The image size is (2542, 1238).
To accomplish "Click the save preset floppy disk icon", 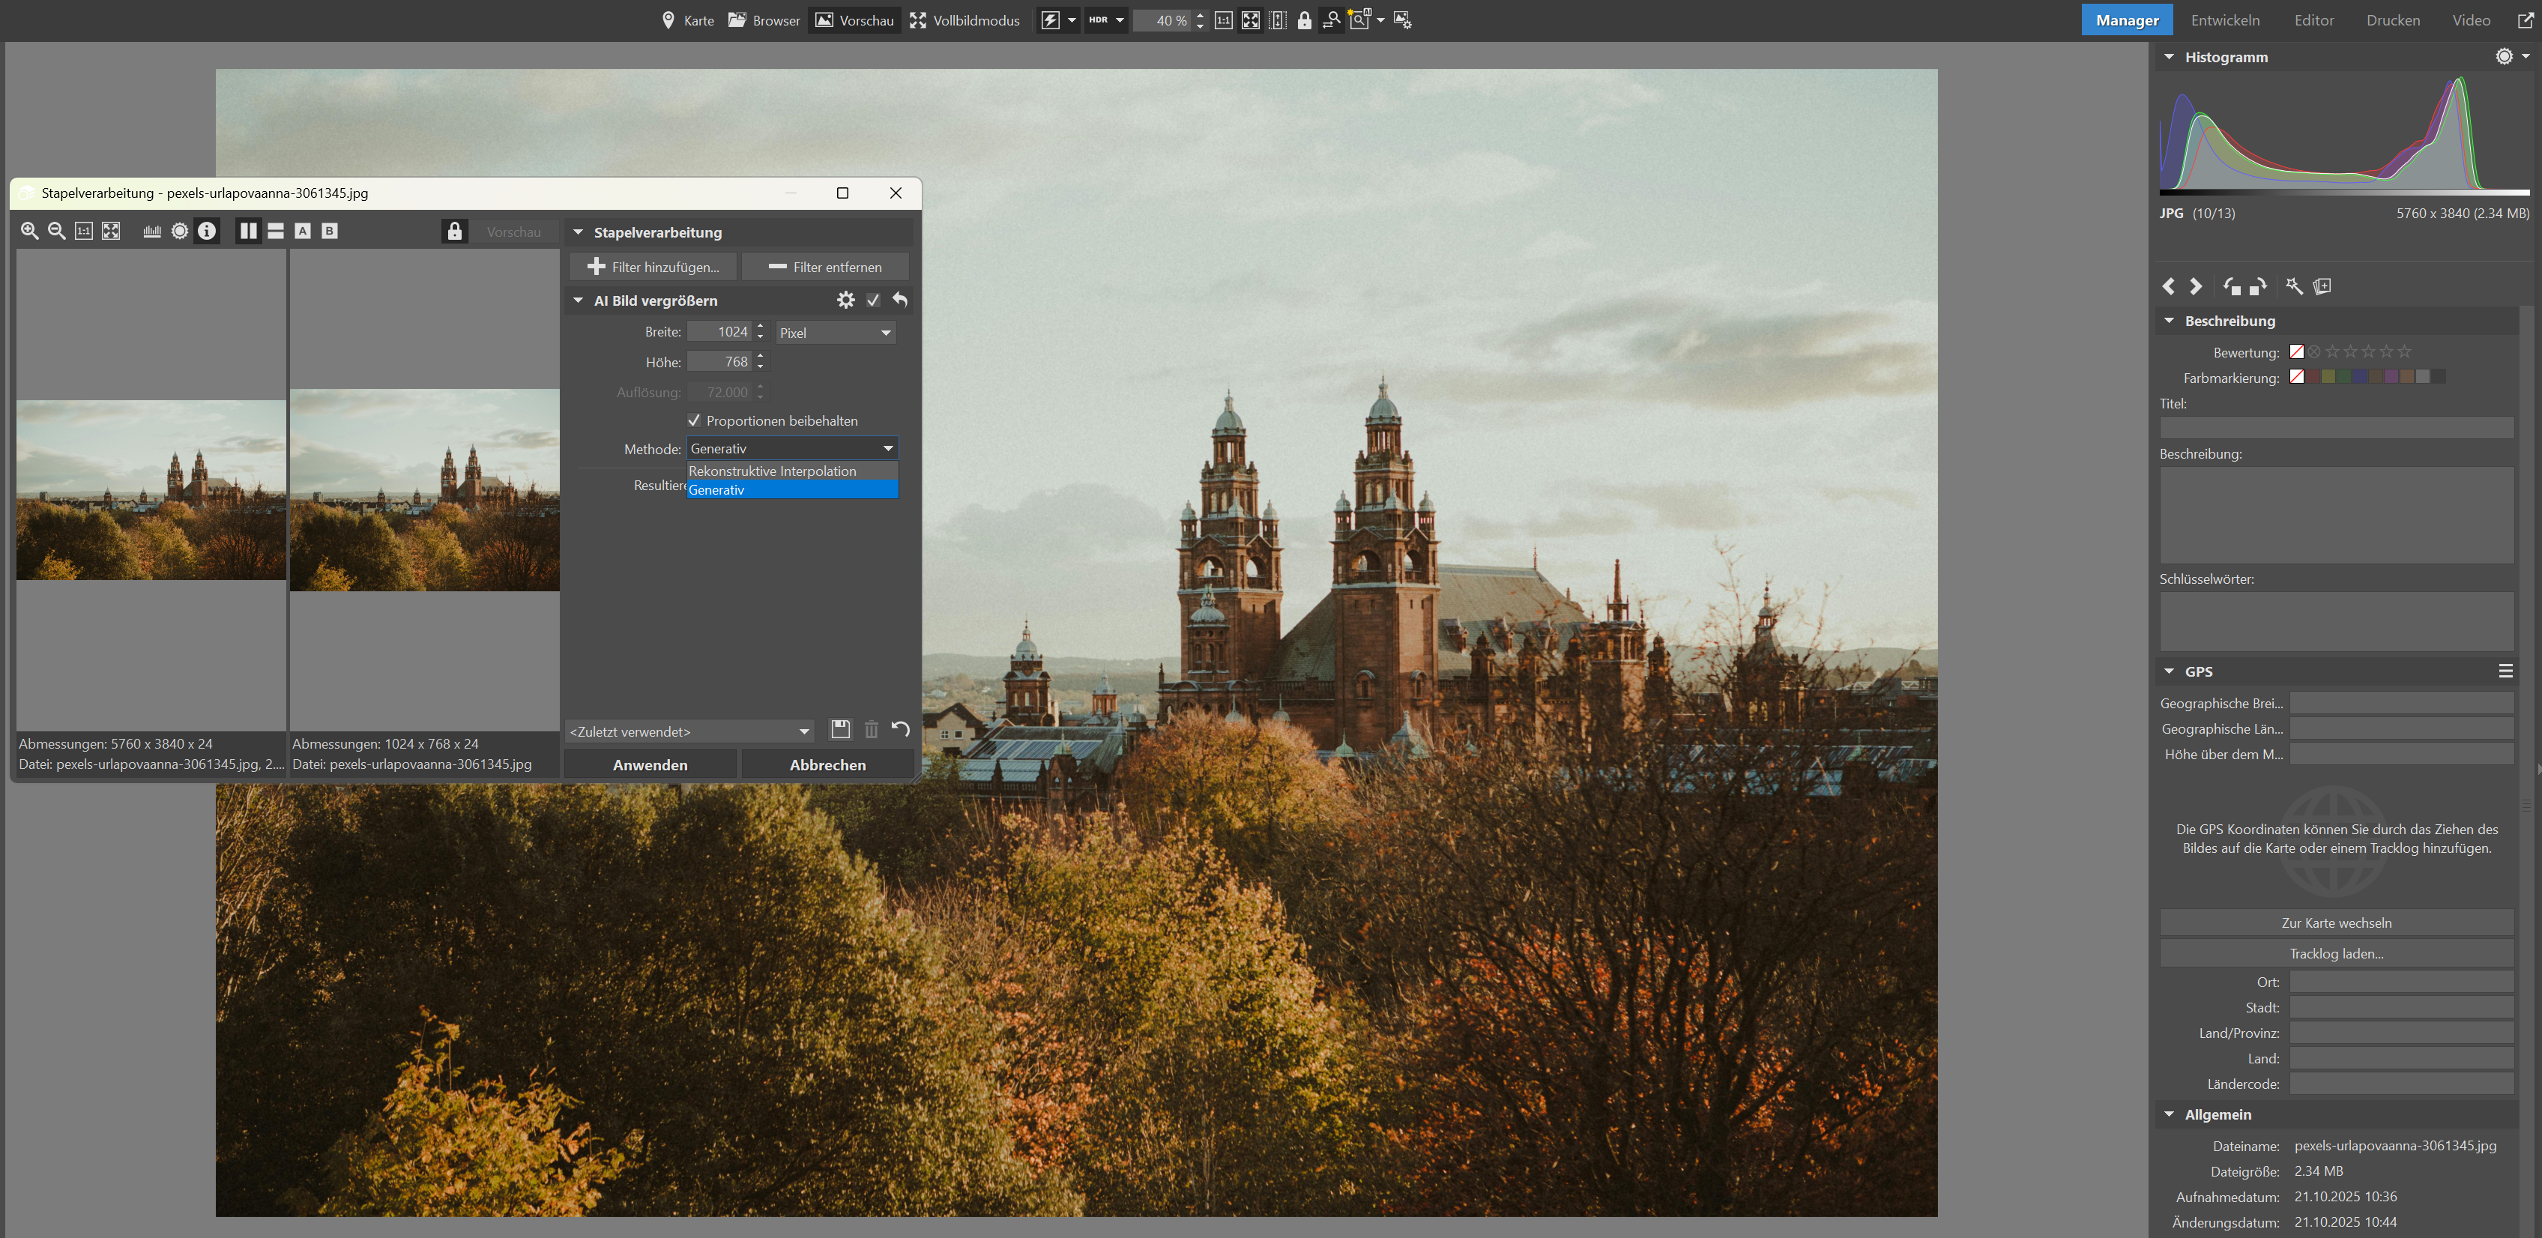I will click(x=840, y=730).
